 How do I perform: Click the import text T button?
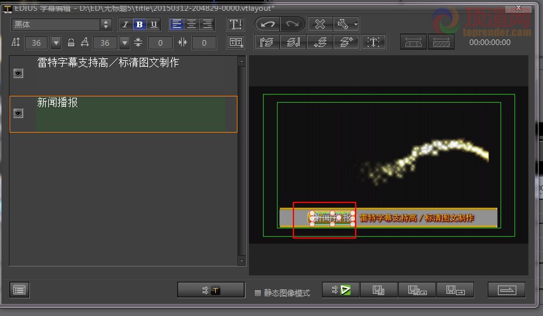click(211, 290)
